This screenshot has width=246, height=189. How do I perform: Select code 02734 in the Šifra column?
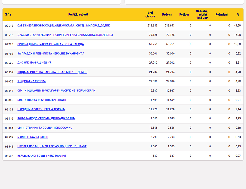point(9,44)
